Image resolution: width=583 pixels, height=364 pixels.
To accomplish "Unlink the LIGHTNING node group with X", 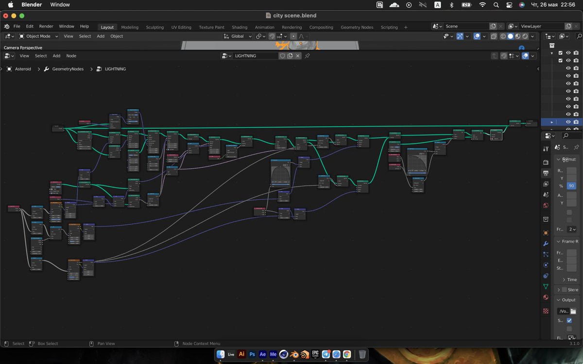I will [298, 56].
